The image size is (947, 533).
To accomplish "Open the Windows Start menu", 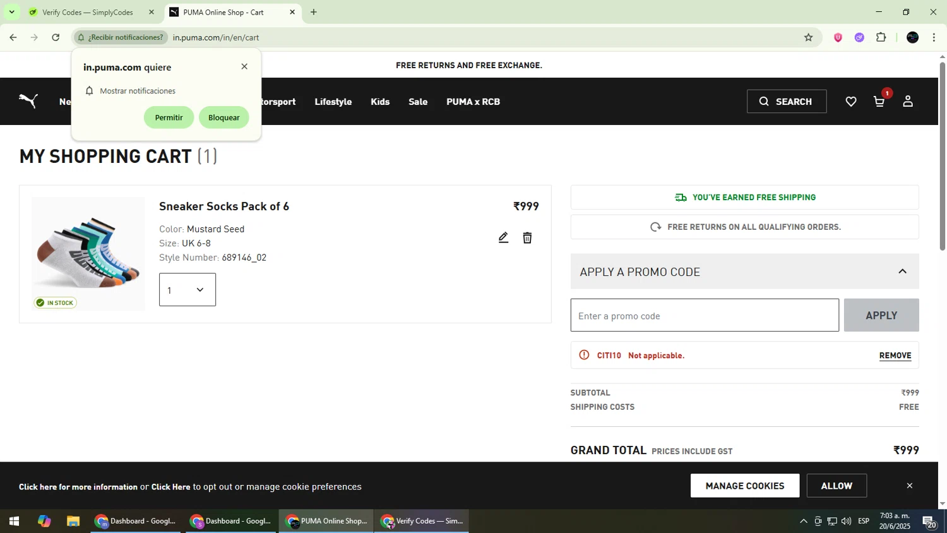I will pyautogui.click(x=14, y=521).
